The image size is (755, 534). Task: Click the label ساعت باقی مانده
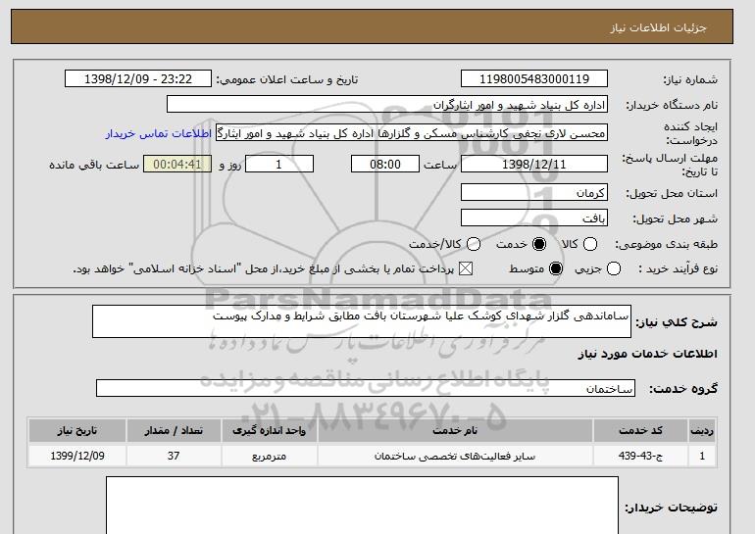pos(94,165)
